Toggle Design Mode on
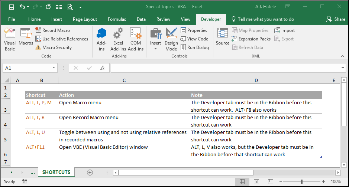 [171, 39]
